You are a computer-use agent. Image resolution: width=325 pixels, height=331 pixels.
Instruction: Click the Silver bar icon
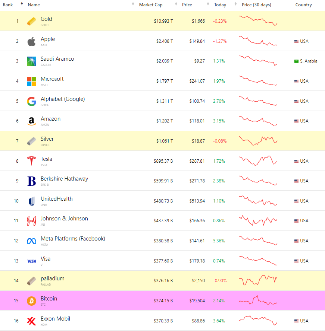pos(31,141)
